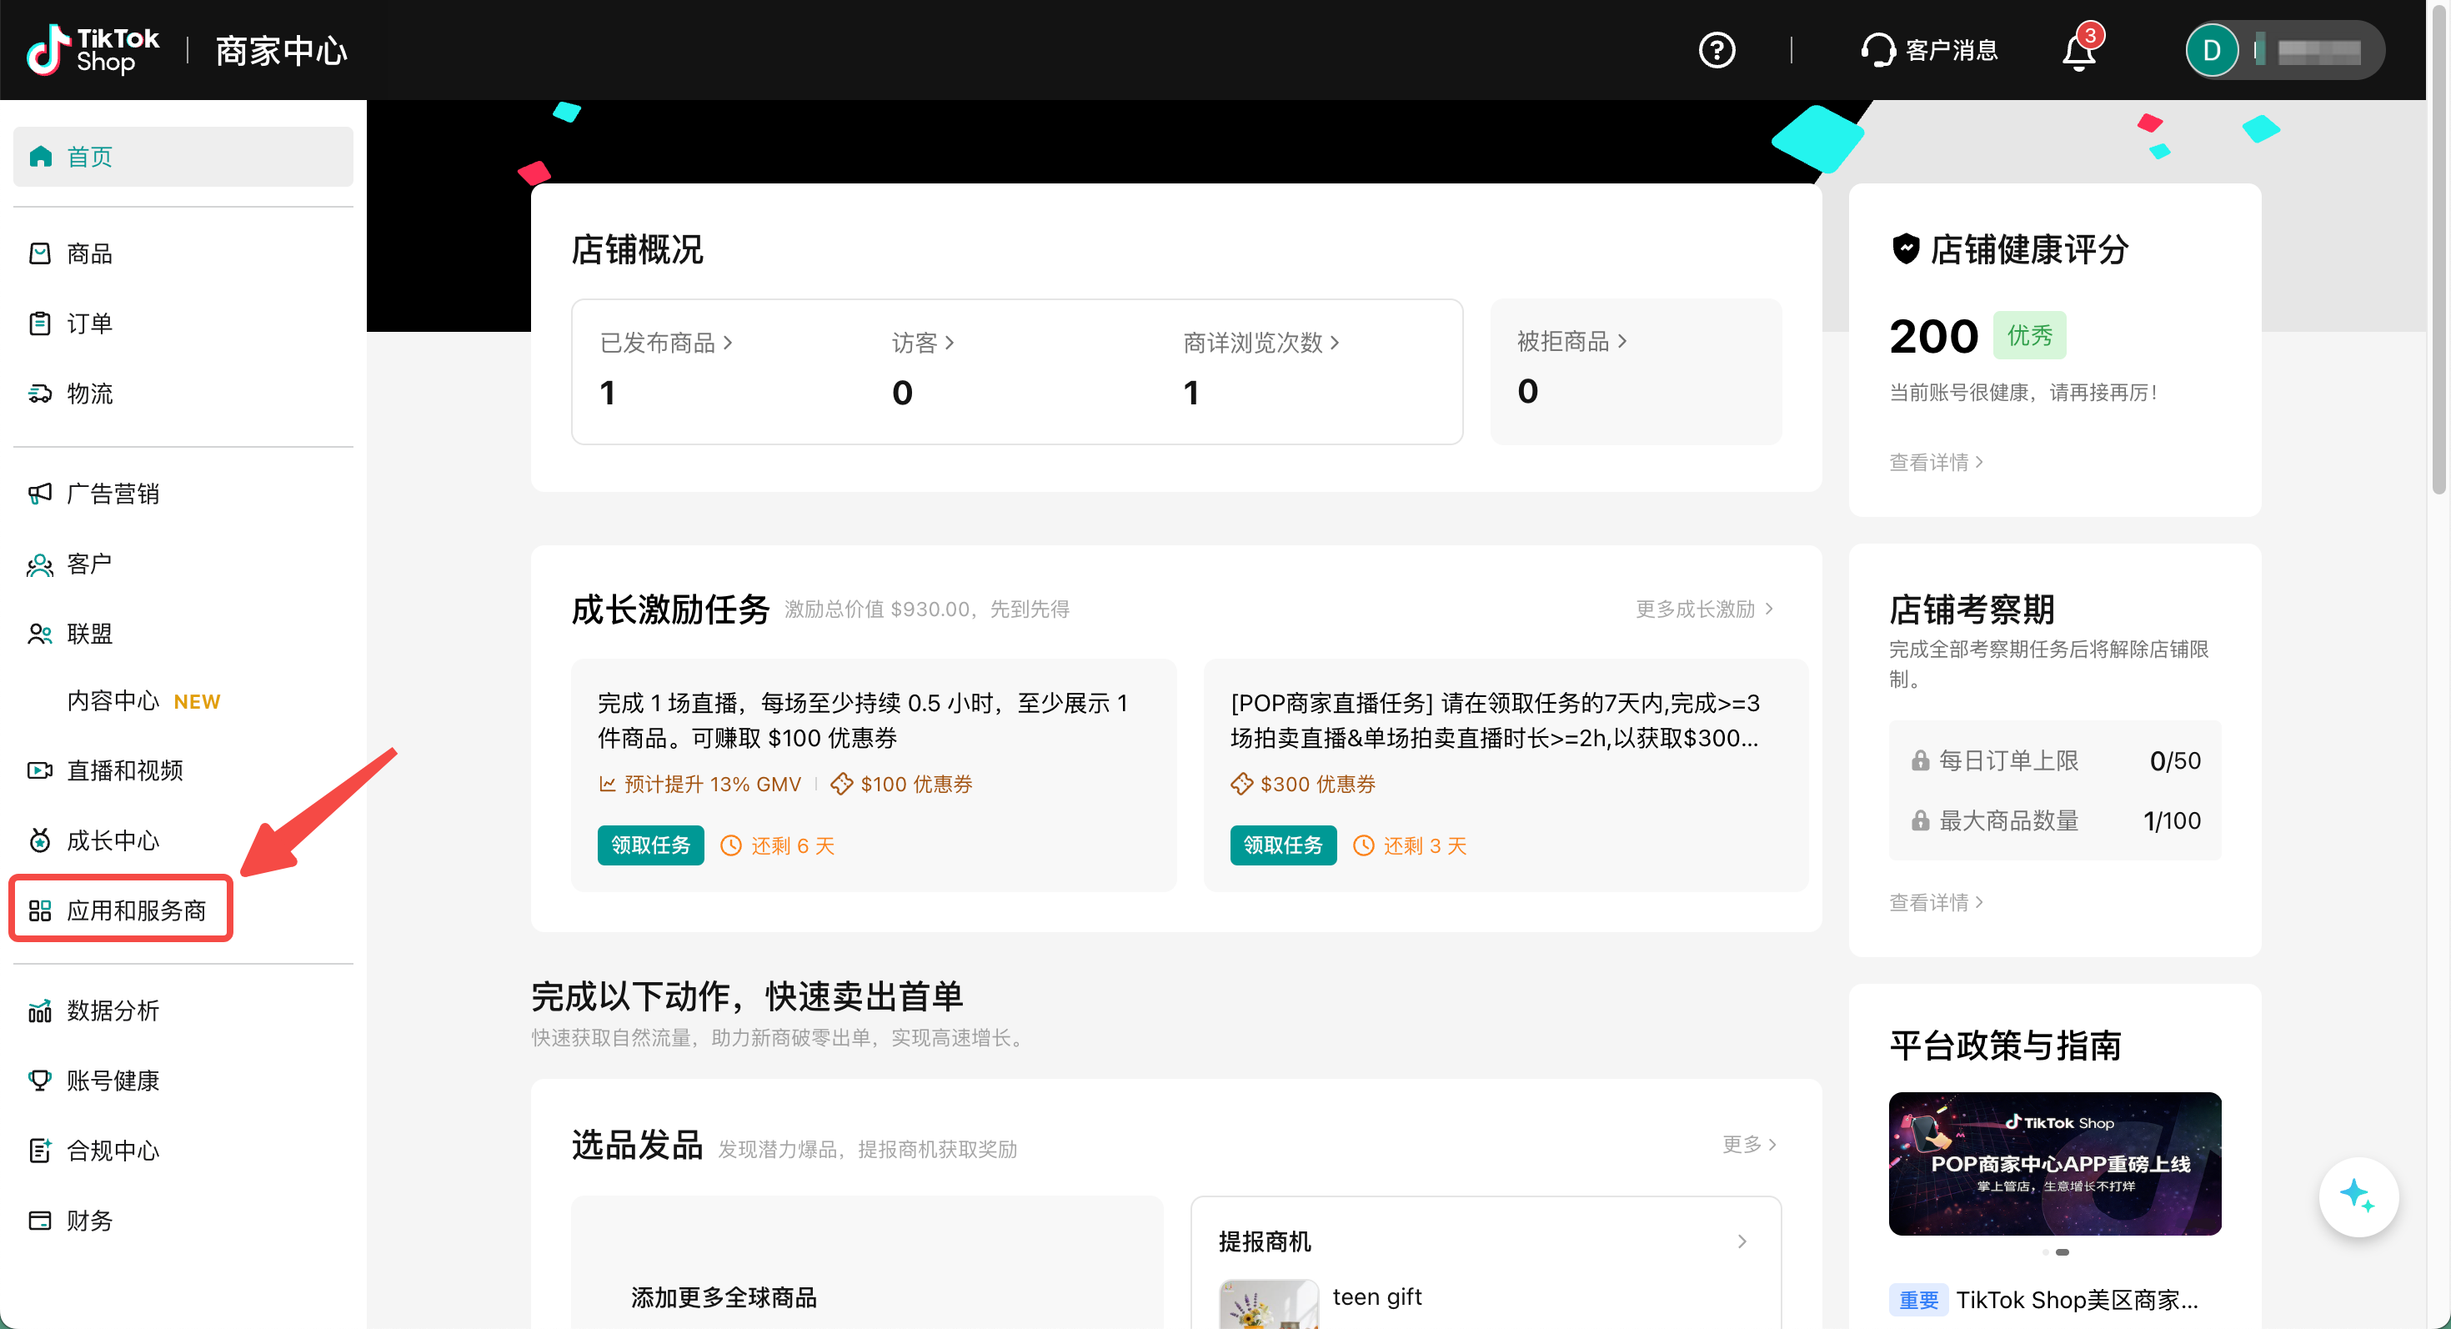Image resolution: width=2451 pixels, height=1329 pixels.
Task: Click the 还剩 3 天 clock icon
Action: point(1363,845)
